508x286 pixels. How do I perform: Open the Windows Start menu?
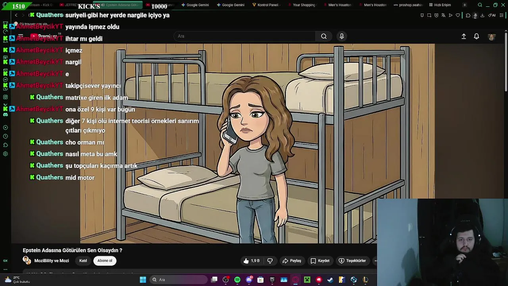143,280
